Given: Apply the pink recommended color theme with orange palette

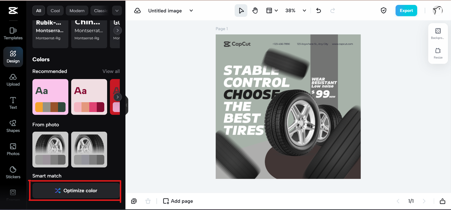Looking at the screenshot, I should click(50, 97).
